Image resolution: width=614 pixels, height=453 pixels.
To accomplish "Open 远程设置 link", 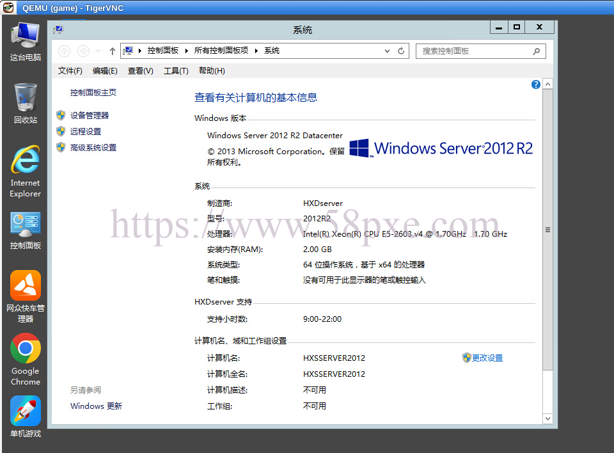I will 86,132.
